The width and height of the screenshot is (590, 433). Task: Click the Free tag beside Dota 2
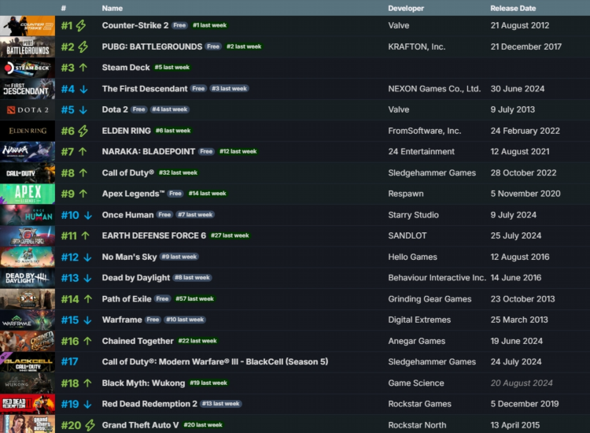(138, 109)
